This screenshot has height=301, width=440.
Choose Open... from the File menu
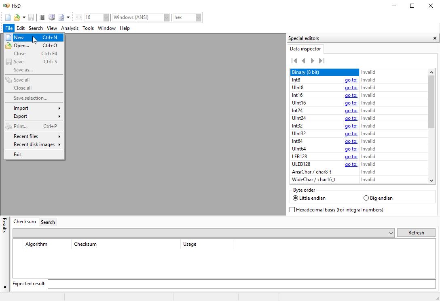tap(21, 46)
